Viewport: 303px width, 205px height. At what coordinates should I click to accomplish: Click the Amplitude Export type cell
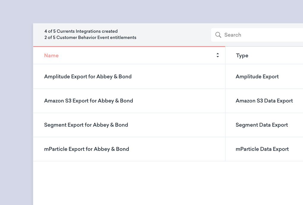(x=257, y=77)
